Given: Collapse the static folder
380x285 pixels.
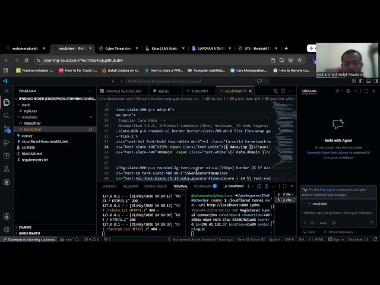Looking at the screenshot, I should point(18,105).
